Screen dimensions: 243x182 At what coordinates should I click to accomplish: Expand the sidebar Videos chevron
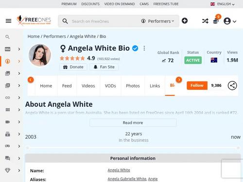(19, 85)
